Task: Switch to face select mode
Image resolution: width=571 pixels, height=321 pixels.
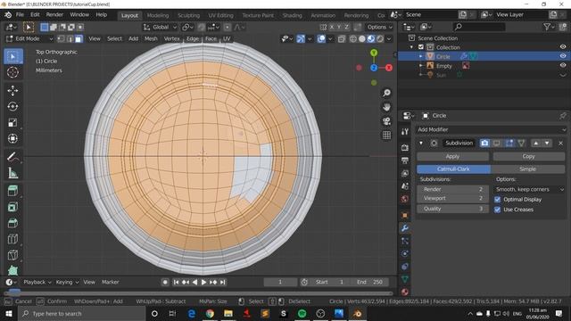Action: coord(79,38)
